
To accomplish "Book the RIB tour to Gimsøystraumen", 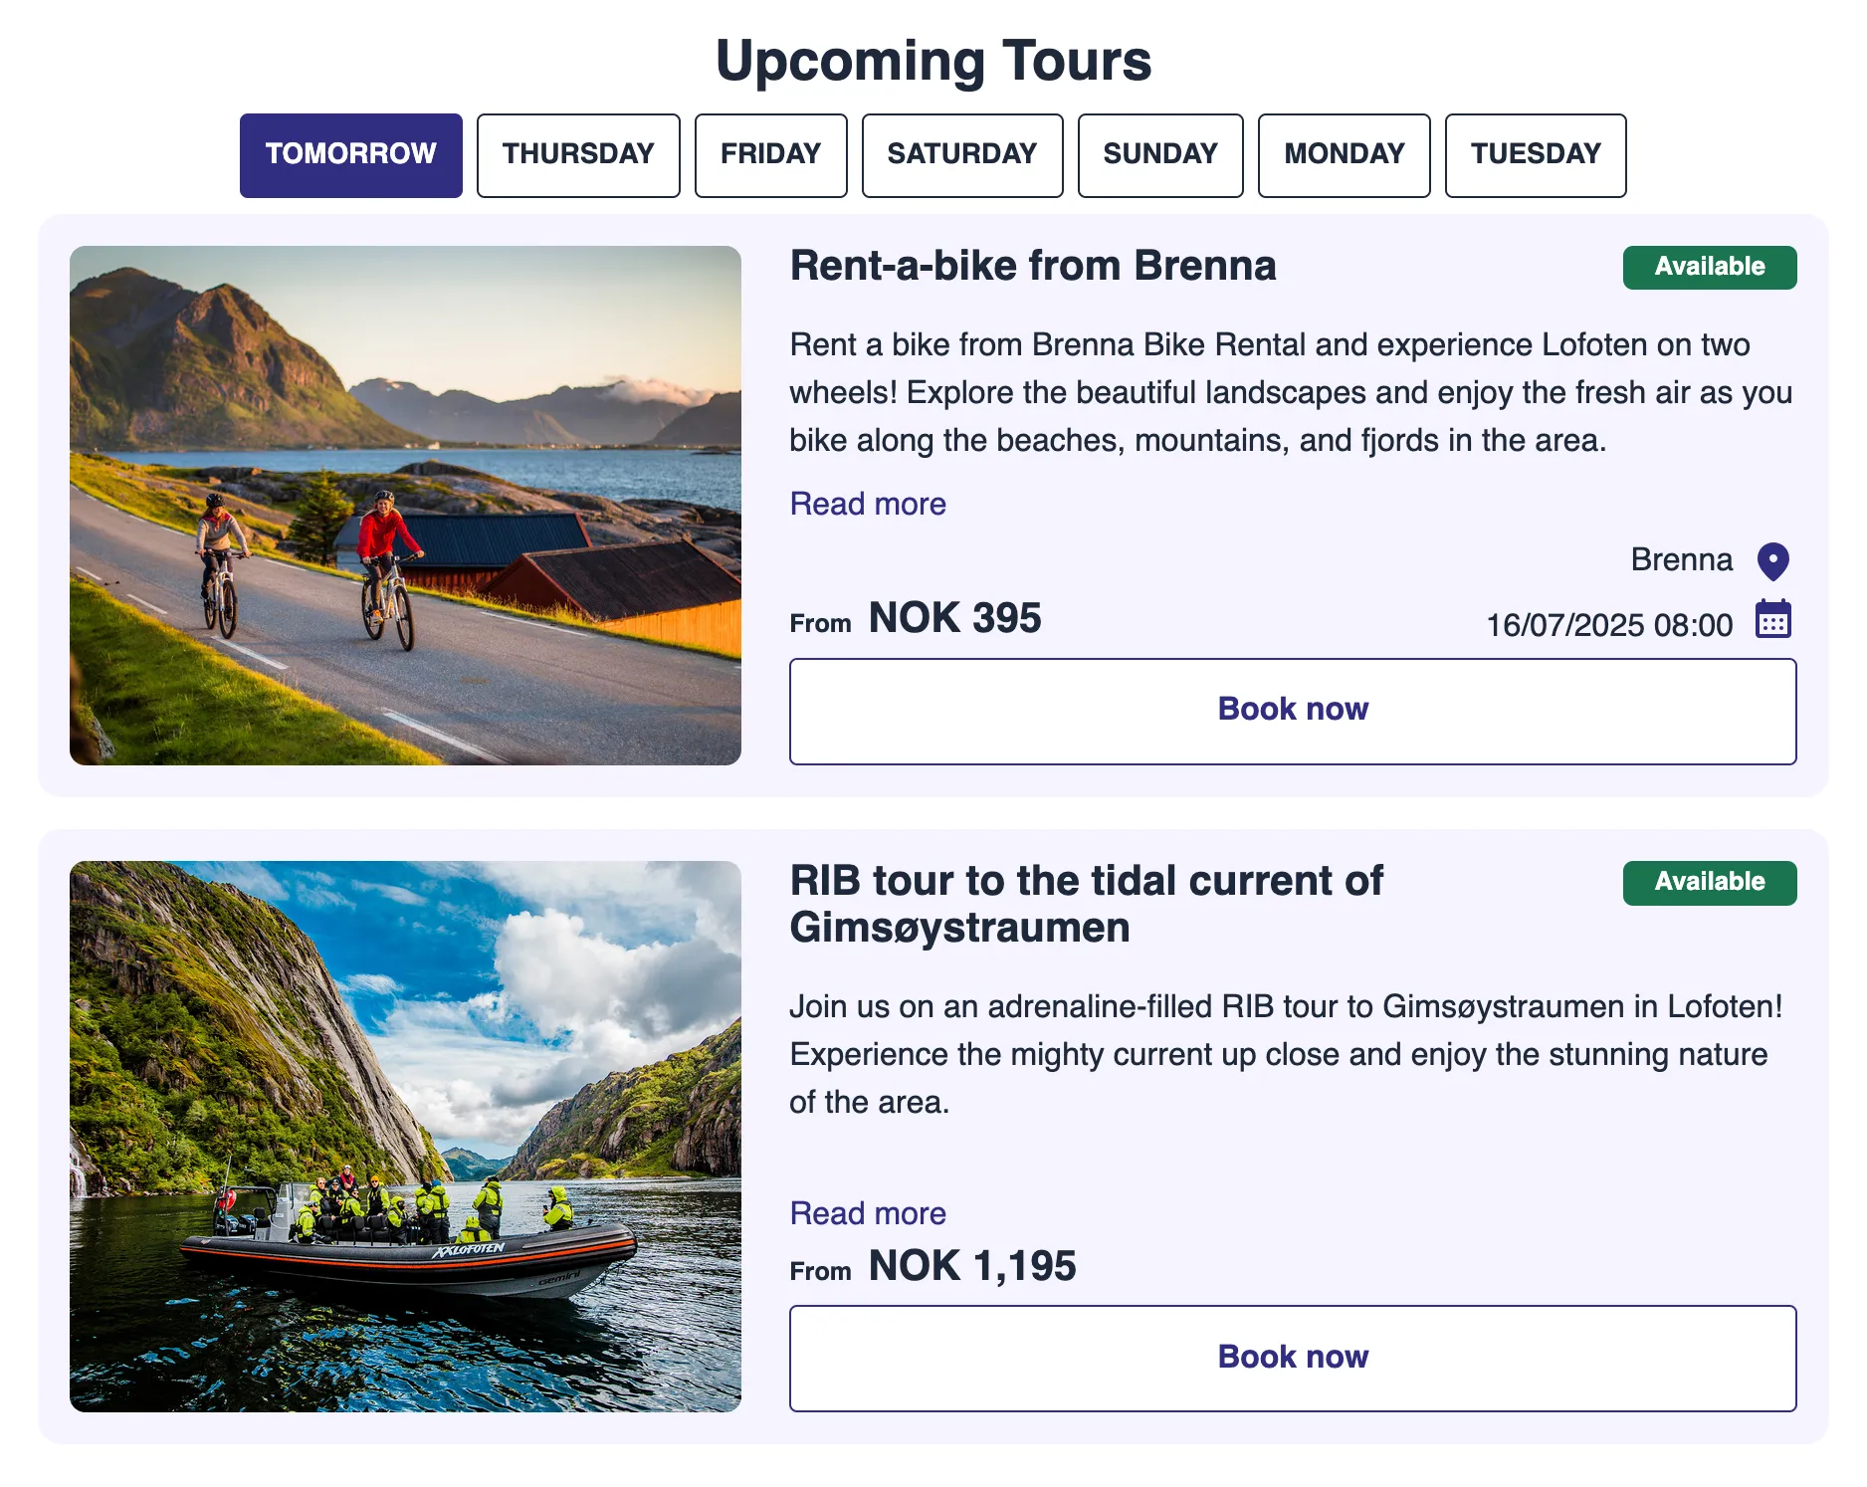I will [x=1292, y=1358].
